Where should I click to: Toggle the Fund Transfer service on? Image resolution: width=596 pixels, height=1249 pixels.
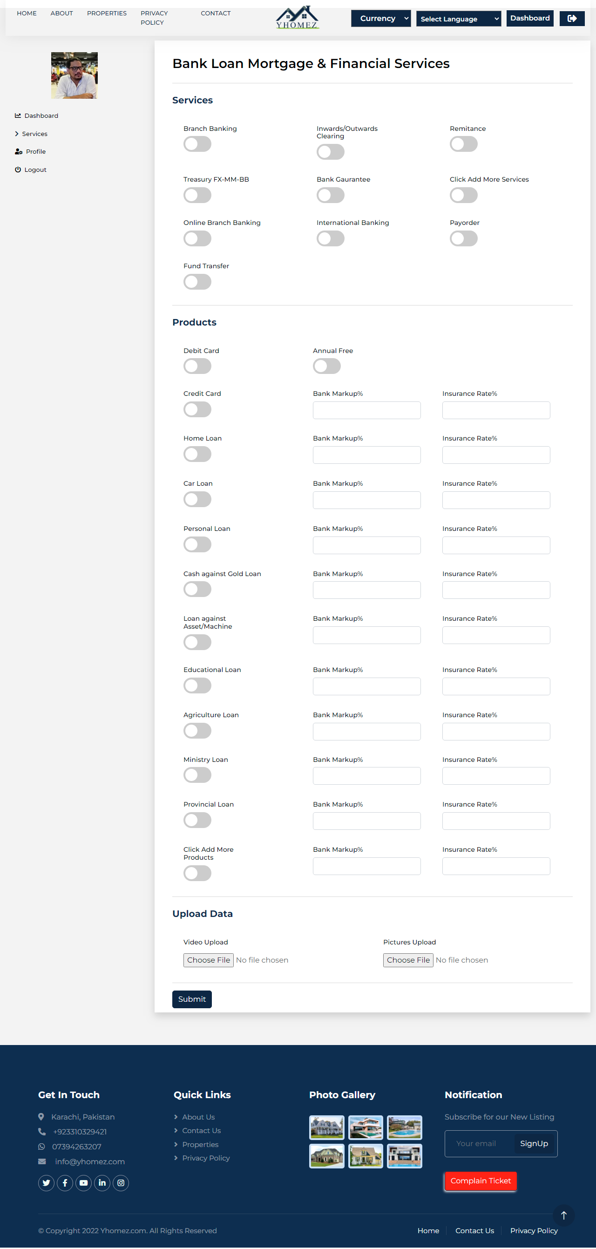(197, 282)
